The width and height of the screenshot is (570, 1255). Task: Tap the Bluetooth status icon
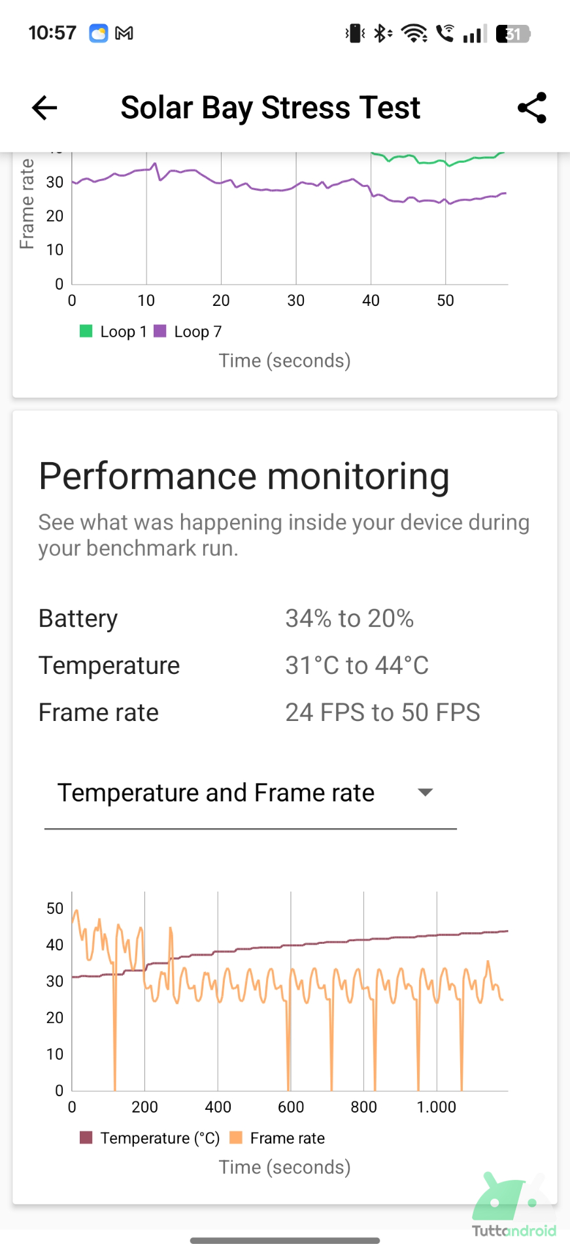(382, 33)
